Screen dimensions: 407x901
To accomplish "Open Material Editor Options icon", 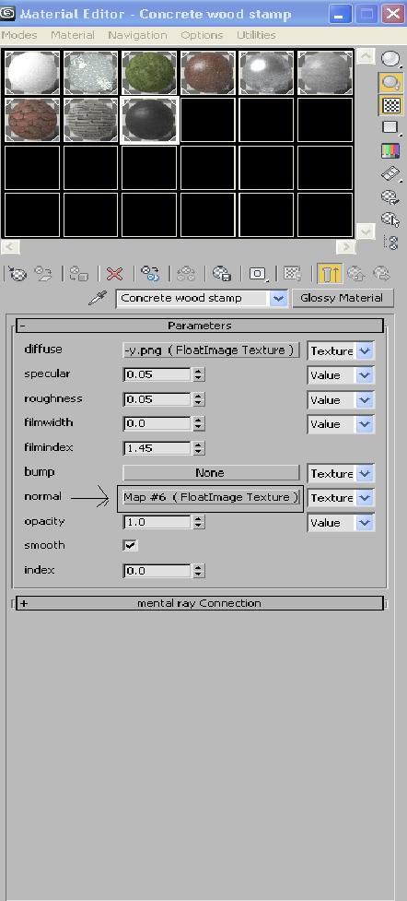I will (390, 196).
